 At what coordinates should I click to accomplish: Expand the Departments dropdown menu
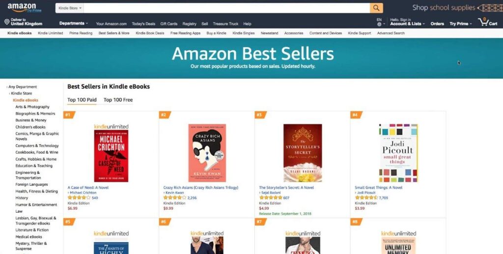pos(73,24)
